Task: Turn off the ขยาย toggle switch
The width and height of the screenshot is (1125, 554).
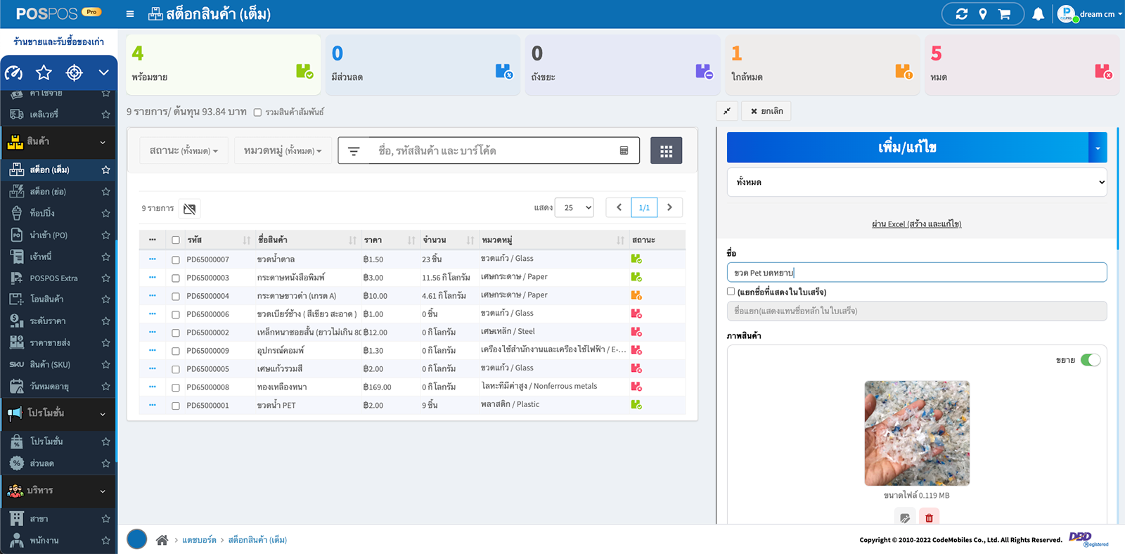Action: tap(1090, 360)
